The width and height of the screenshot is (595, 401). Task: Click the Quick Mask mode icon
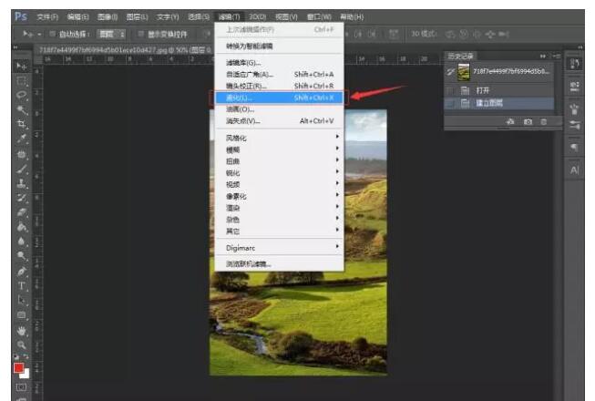click(x=21, y=387)
